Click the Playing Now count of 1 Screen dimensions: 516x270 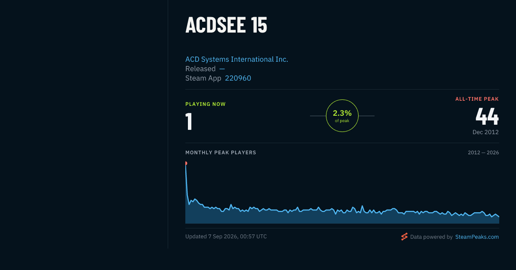point(189,121)
